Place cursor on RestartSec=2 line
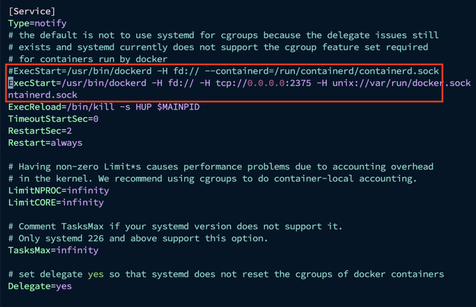The height and width of the screenshot is (307, 476). coord(40,131)
